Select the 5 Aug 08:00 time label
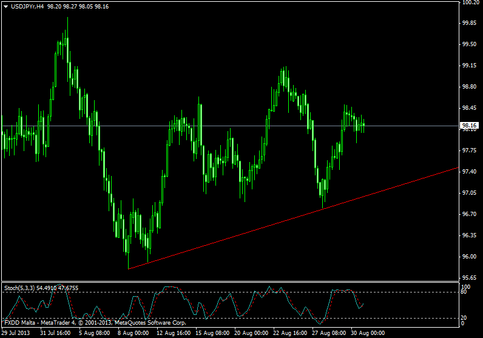The width and height of the screenshot is (483, 338). coord(94,333)
